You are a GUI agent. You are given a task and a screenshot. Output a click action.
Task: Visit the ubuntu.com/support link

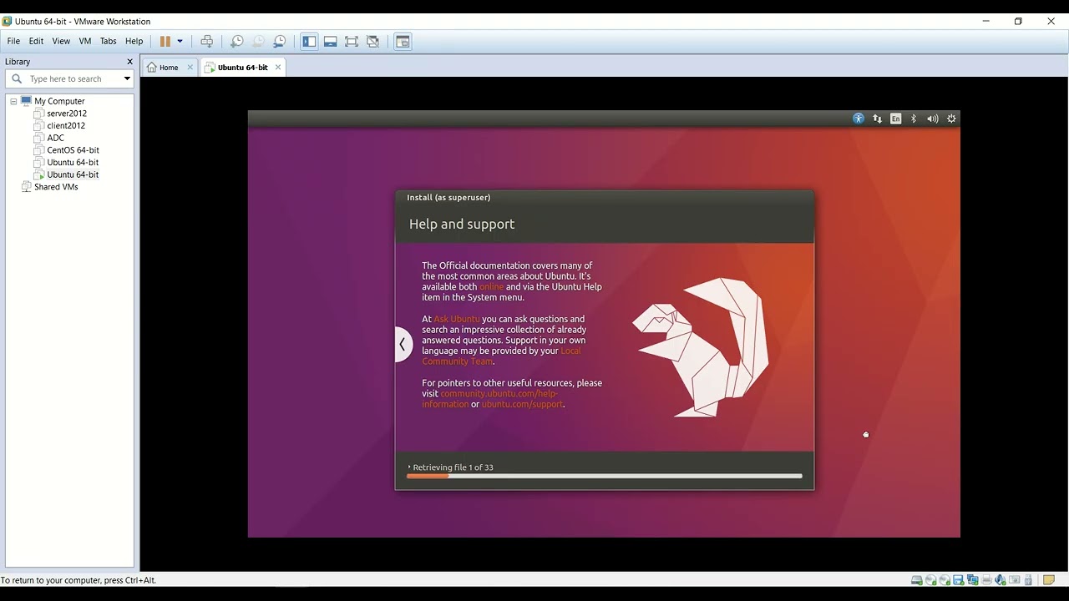tap(522, 404)
